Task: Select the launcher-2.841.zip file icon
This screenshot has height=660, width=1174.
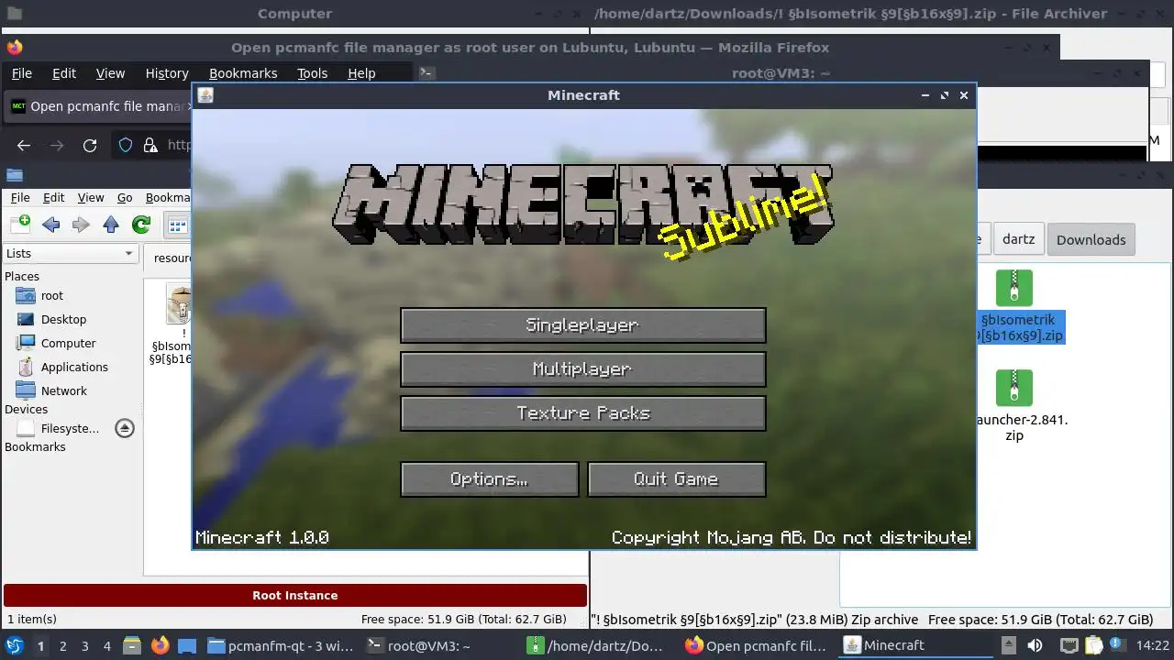Action: point(1014,388)
